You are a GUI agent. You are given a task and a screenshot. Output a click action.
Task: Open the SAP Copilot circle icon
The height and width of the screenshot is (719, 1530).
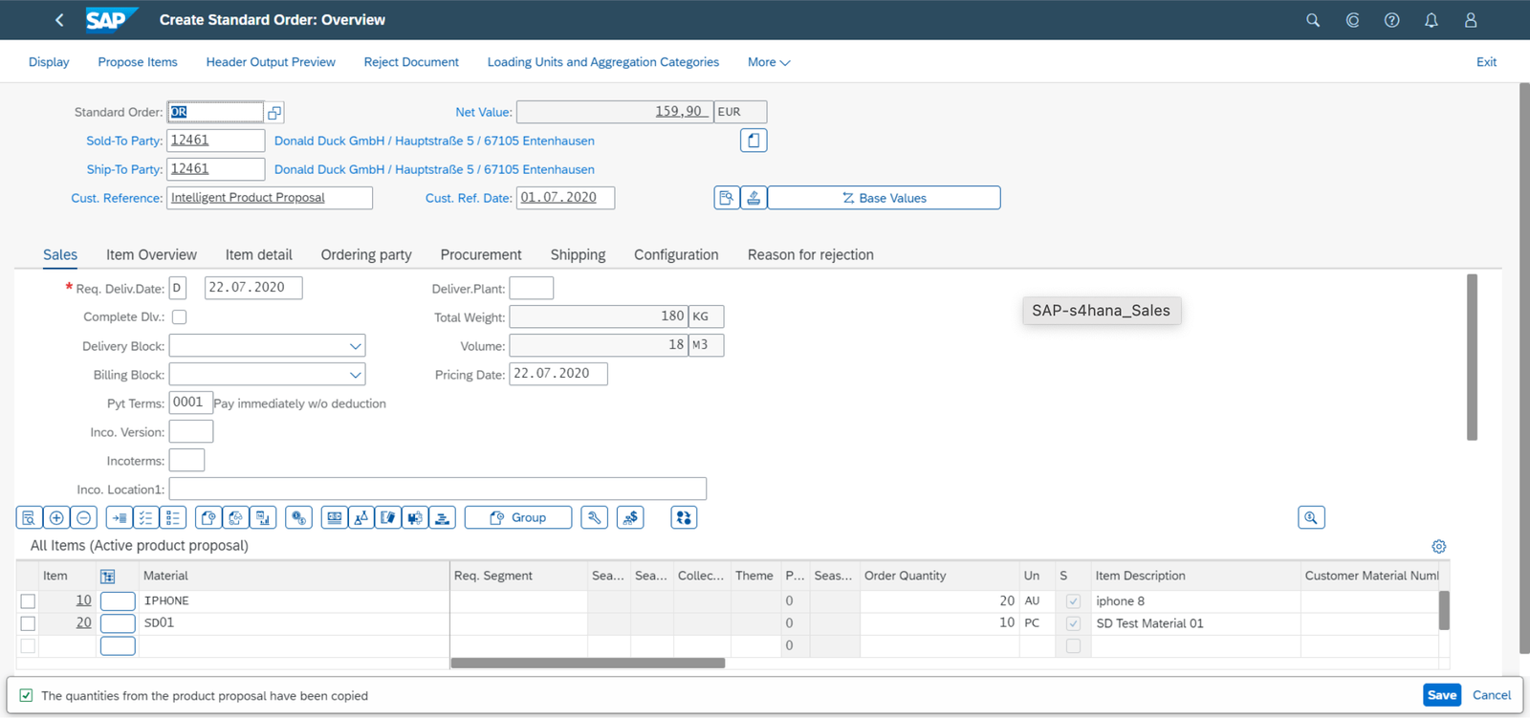pyautogui.click(x=1352, y=20)
